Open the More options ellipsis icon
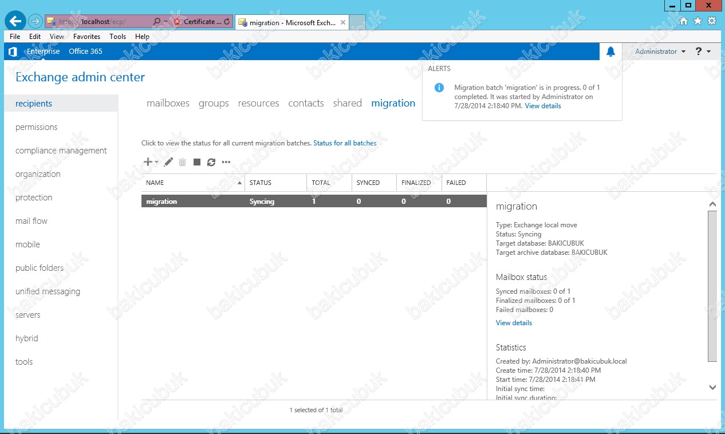The height and width of the screenshot is (434, 725). click(226, 162)
